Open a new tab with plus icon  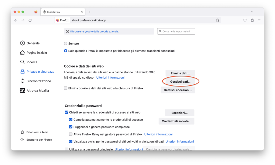89,12
